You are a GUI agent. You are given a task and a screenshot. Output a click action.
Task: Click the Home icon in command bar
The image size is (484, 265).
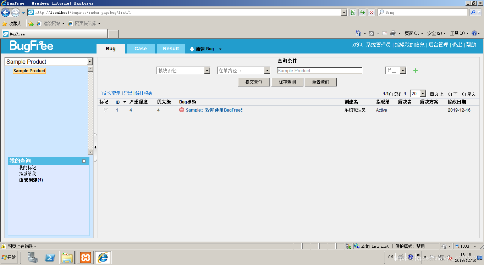358,33
